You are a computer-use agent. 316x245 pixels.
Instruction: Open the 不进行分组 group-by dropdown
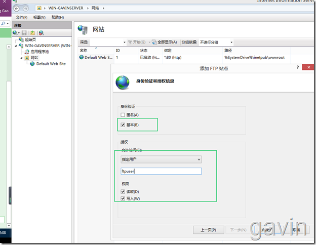[x=216, y=43]
